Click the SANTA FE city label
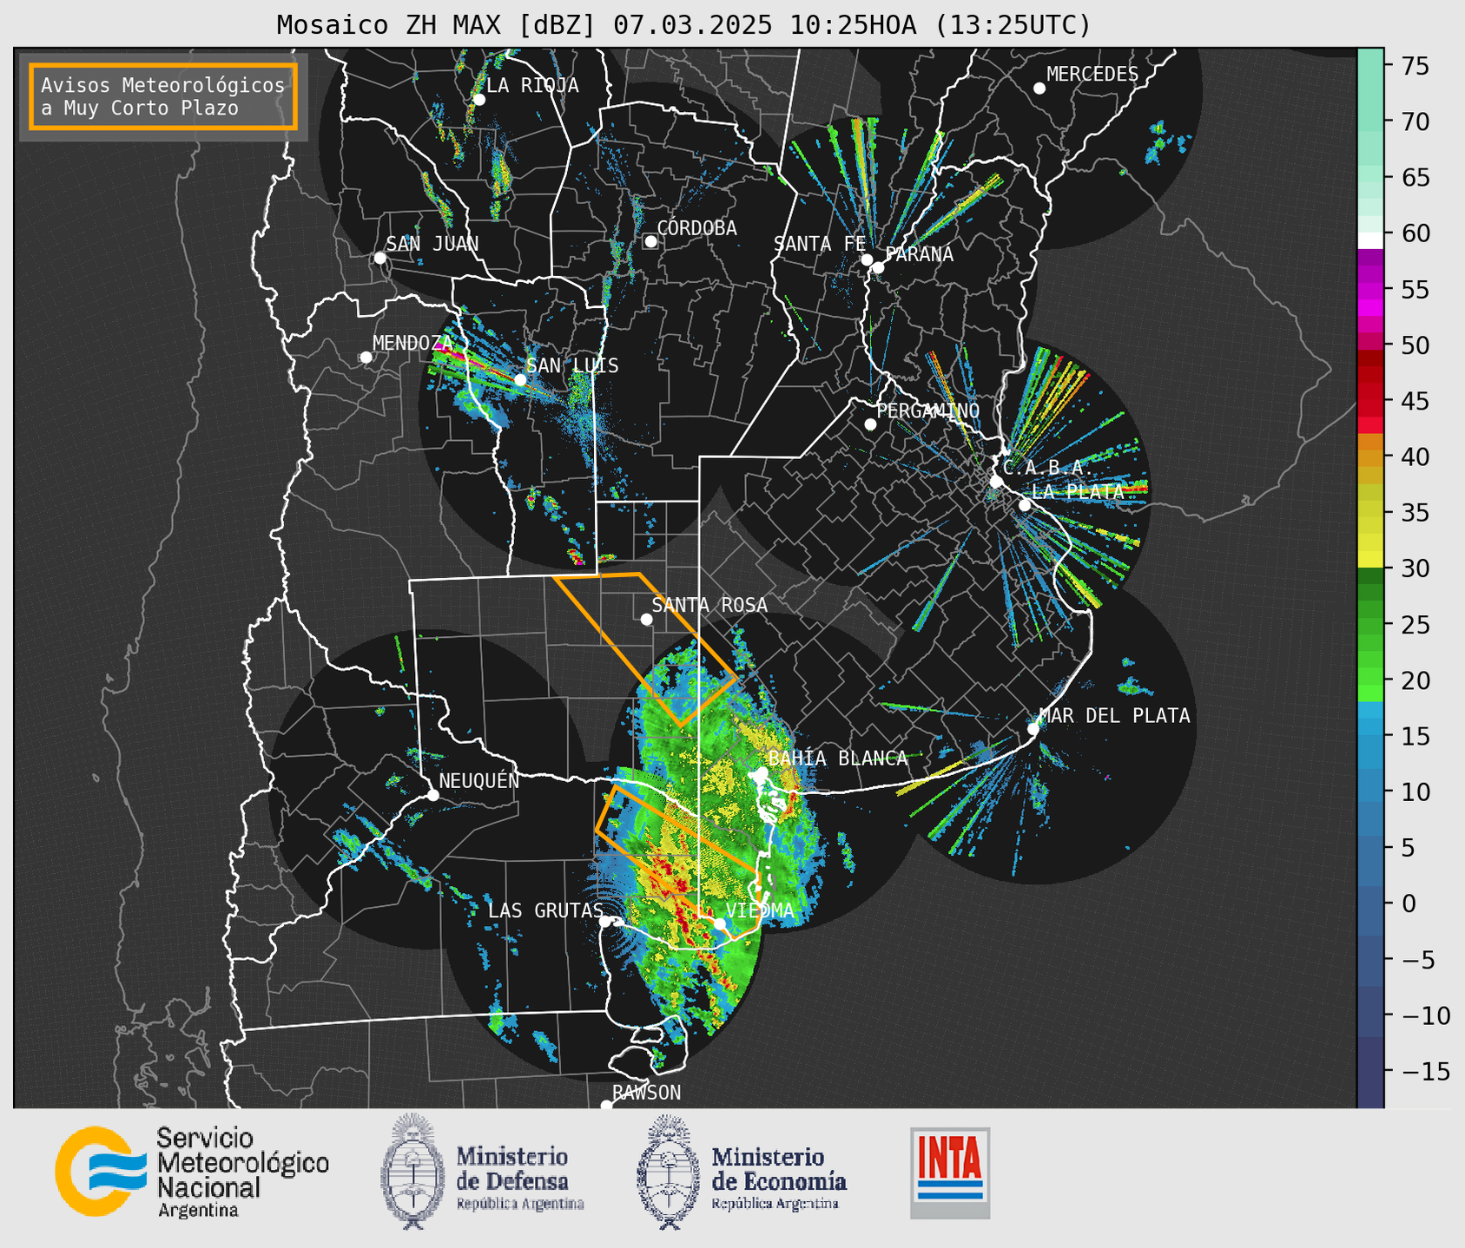 tap(820, 244)
